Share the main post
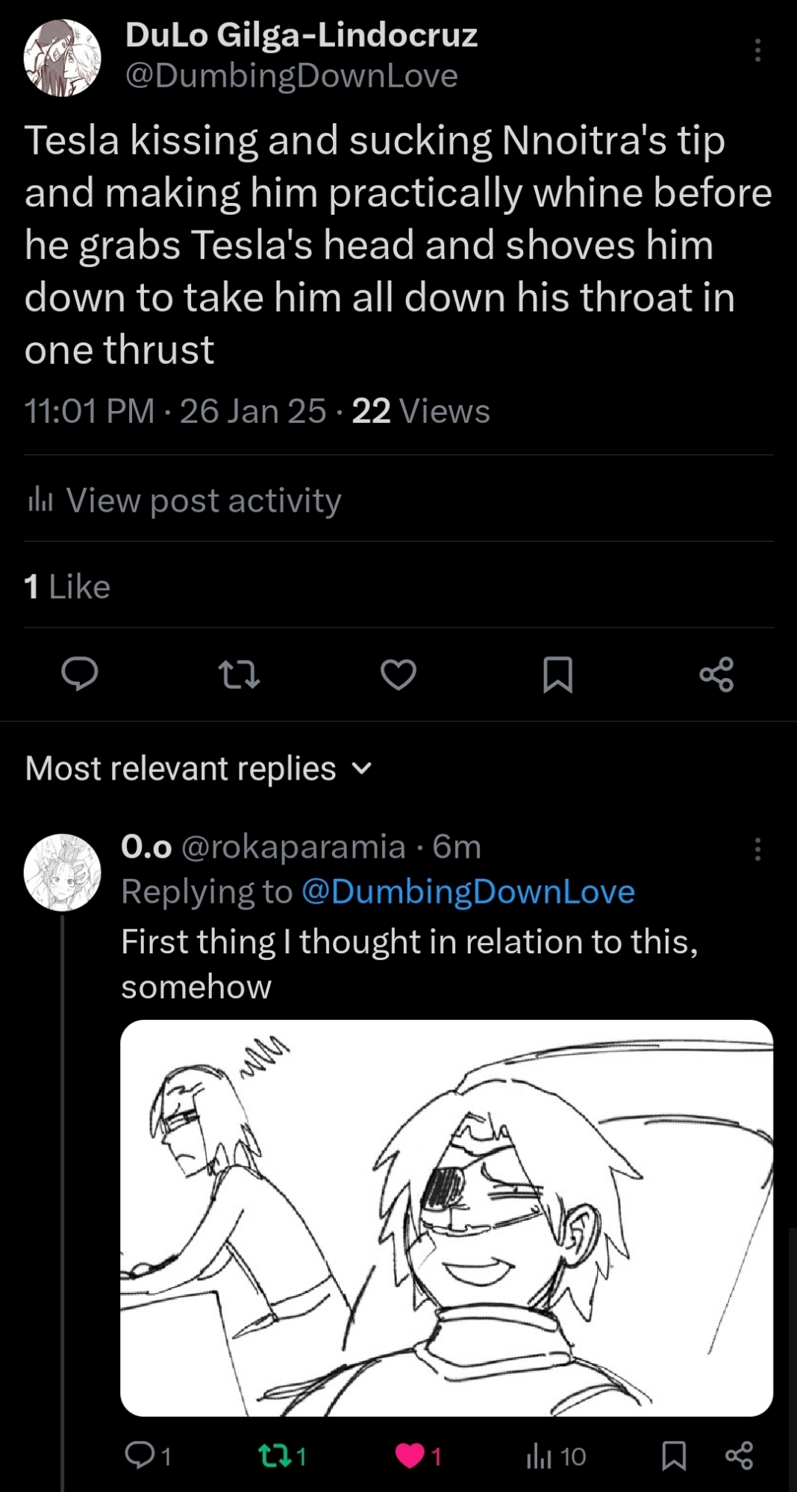Image resolution: width=797 pixels, height=1492 pixels. (716, 674)
